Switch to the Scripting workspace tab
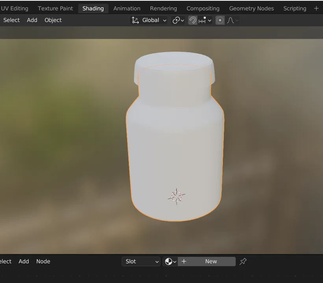The image size is (323, 283). click(x=295, y=8)
